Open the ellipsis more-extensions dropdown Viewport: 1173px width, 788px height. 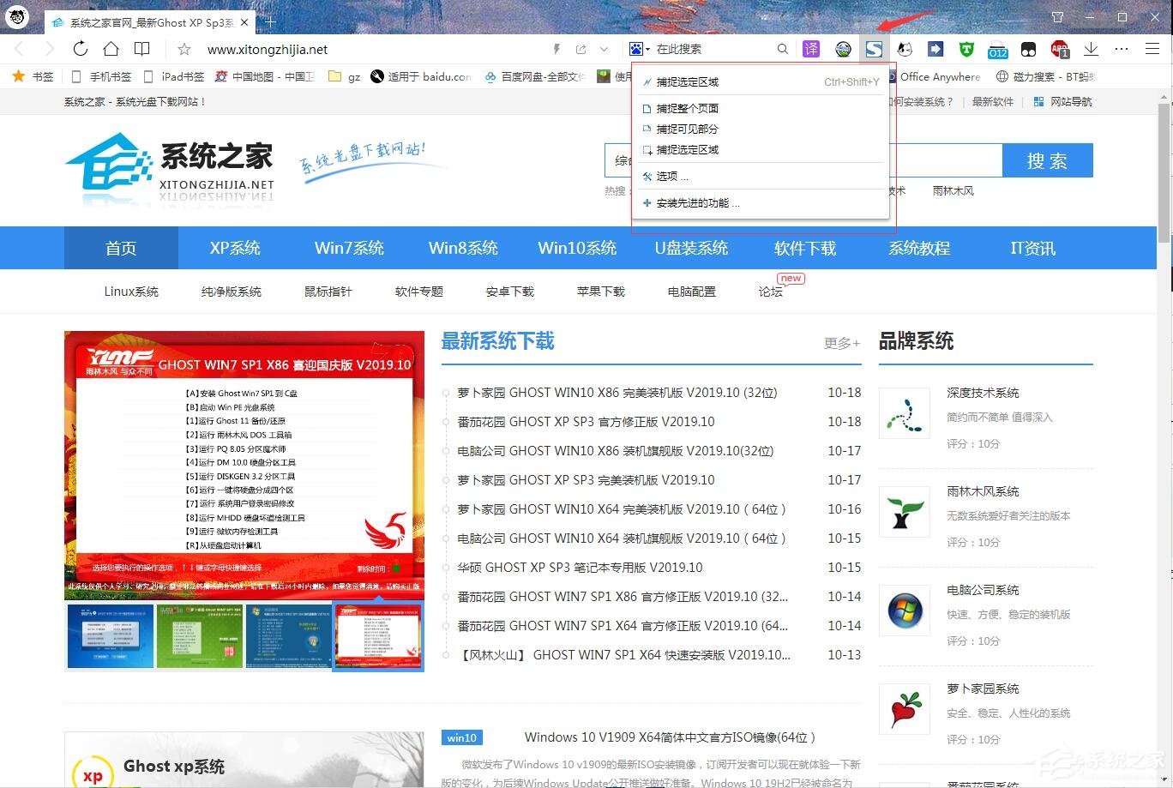tap(1121, 49)
